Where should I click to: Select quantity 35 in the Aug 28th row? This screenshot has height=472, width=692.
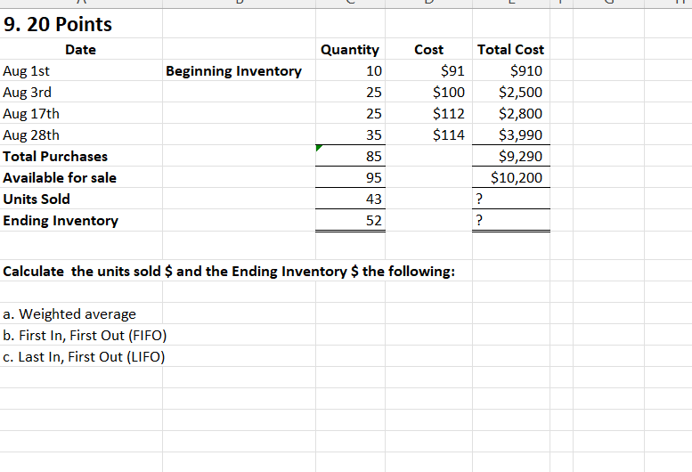(350, 134)
